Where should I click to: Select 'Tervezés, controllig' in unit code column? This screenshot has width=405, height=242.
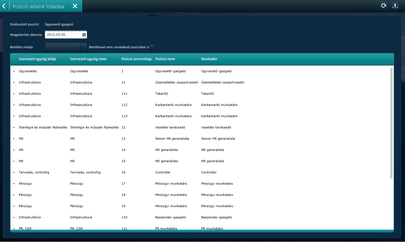(x=34, y=172)
